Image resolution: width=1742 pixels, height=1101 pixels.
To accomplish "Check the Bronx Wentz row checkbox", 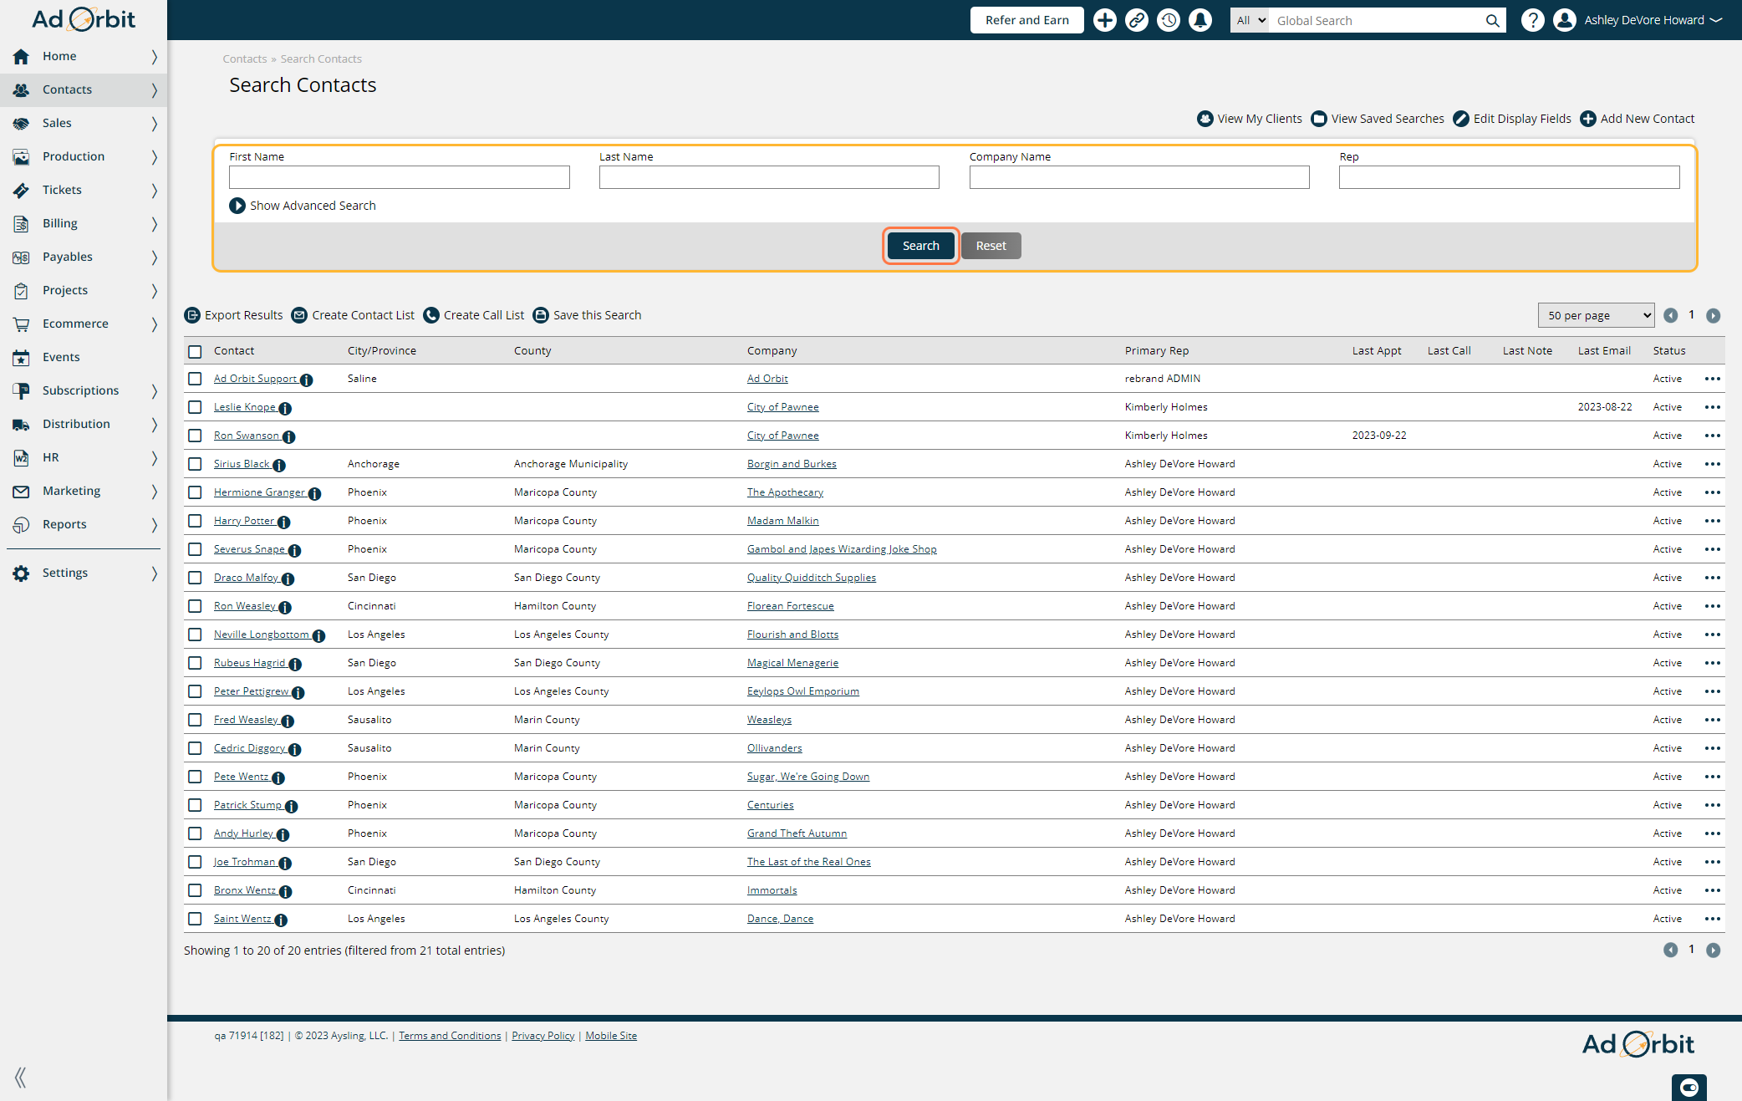I will pyautogui.click(x=195, y=890).
